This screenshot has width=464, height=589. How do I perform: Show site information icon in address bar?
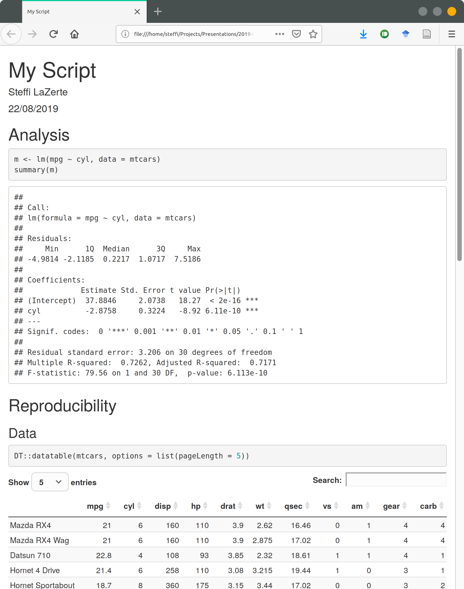point(125,34)
